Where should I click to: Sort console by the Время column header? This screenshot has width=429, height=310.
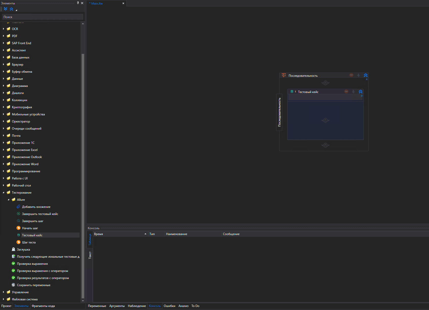coord(120,234)
